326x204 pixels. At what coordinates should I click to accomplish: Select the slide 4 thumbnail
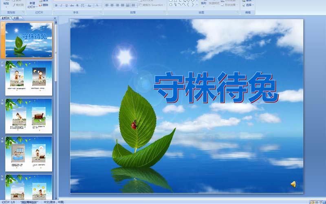(x=29, y=154)
